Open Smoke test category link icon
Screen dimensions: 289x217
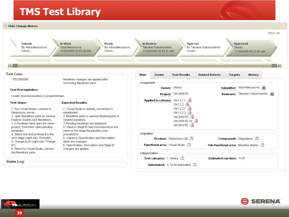pos(182,158)
